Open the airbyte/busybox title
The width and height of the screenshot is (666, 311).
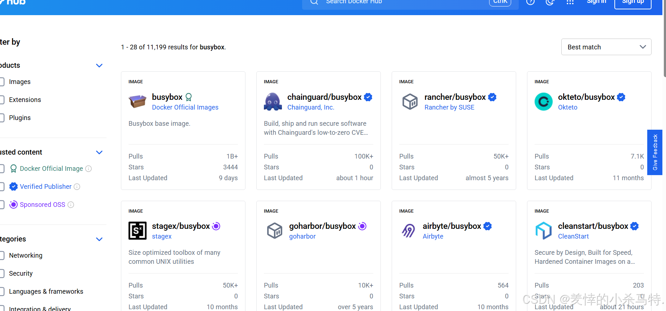pyautogui.click(x=452, y=226)
